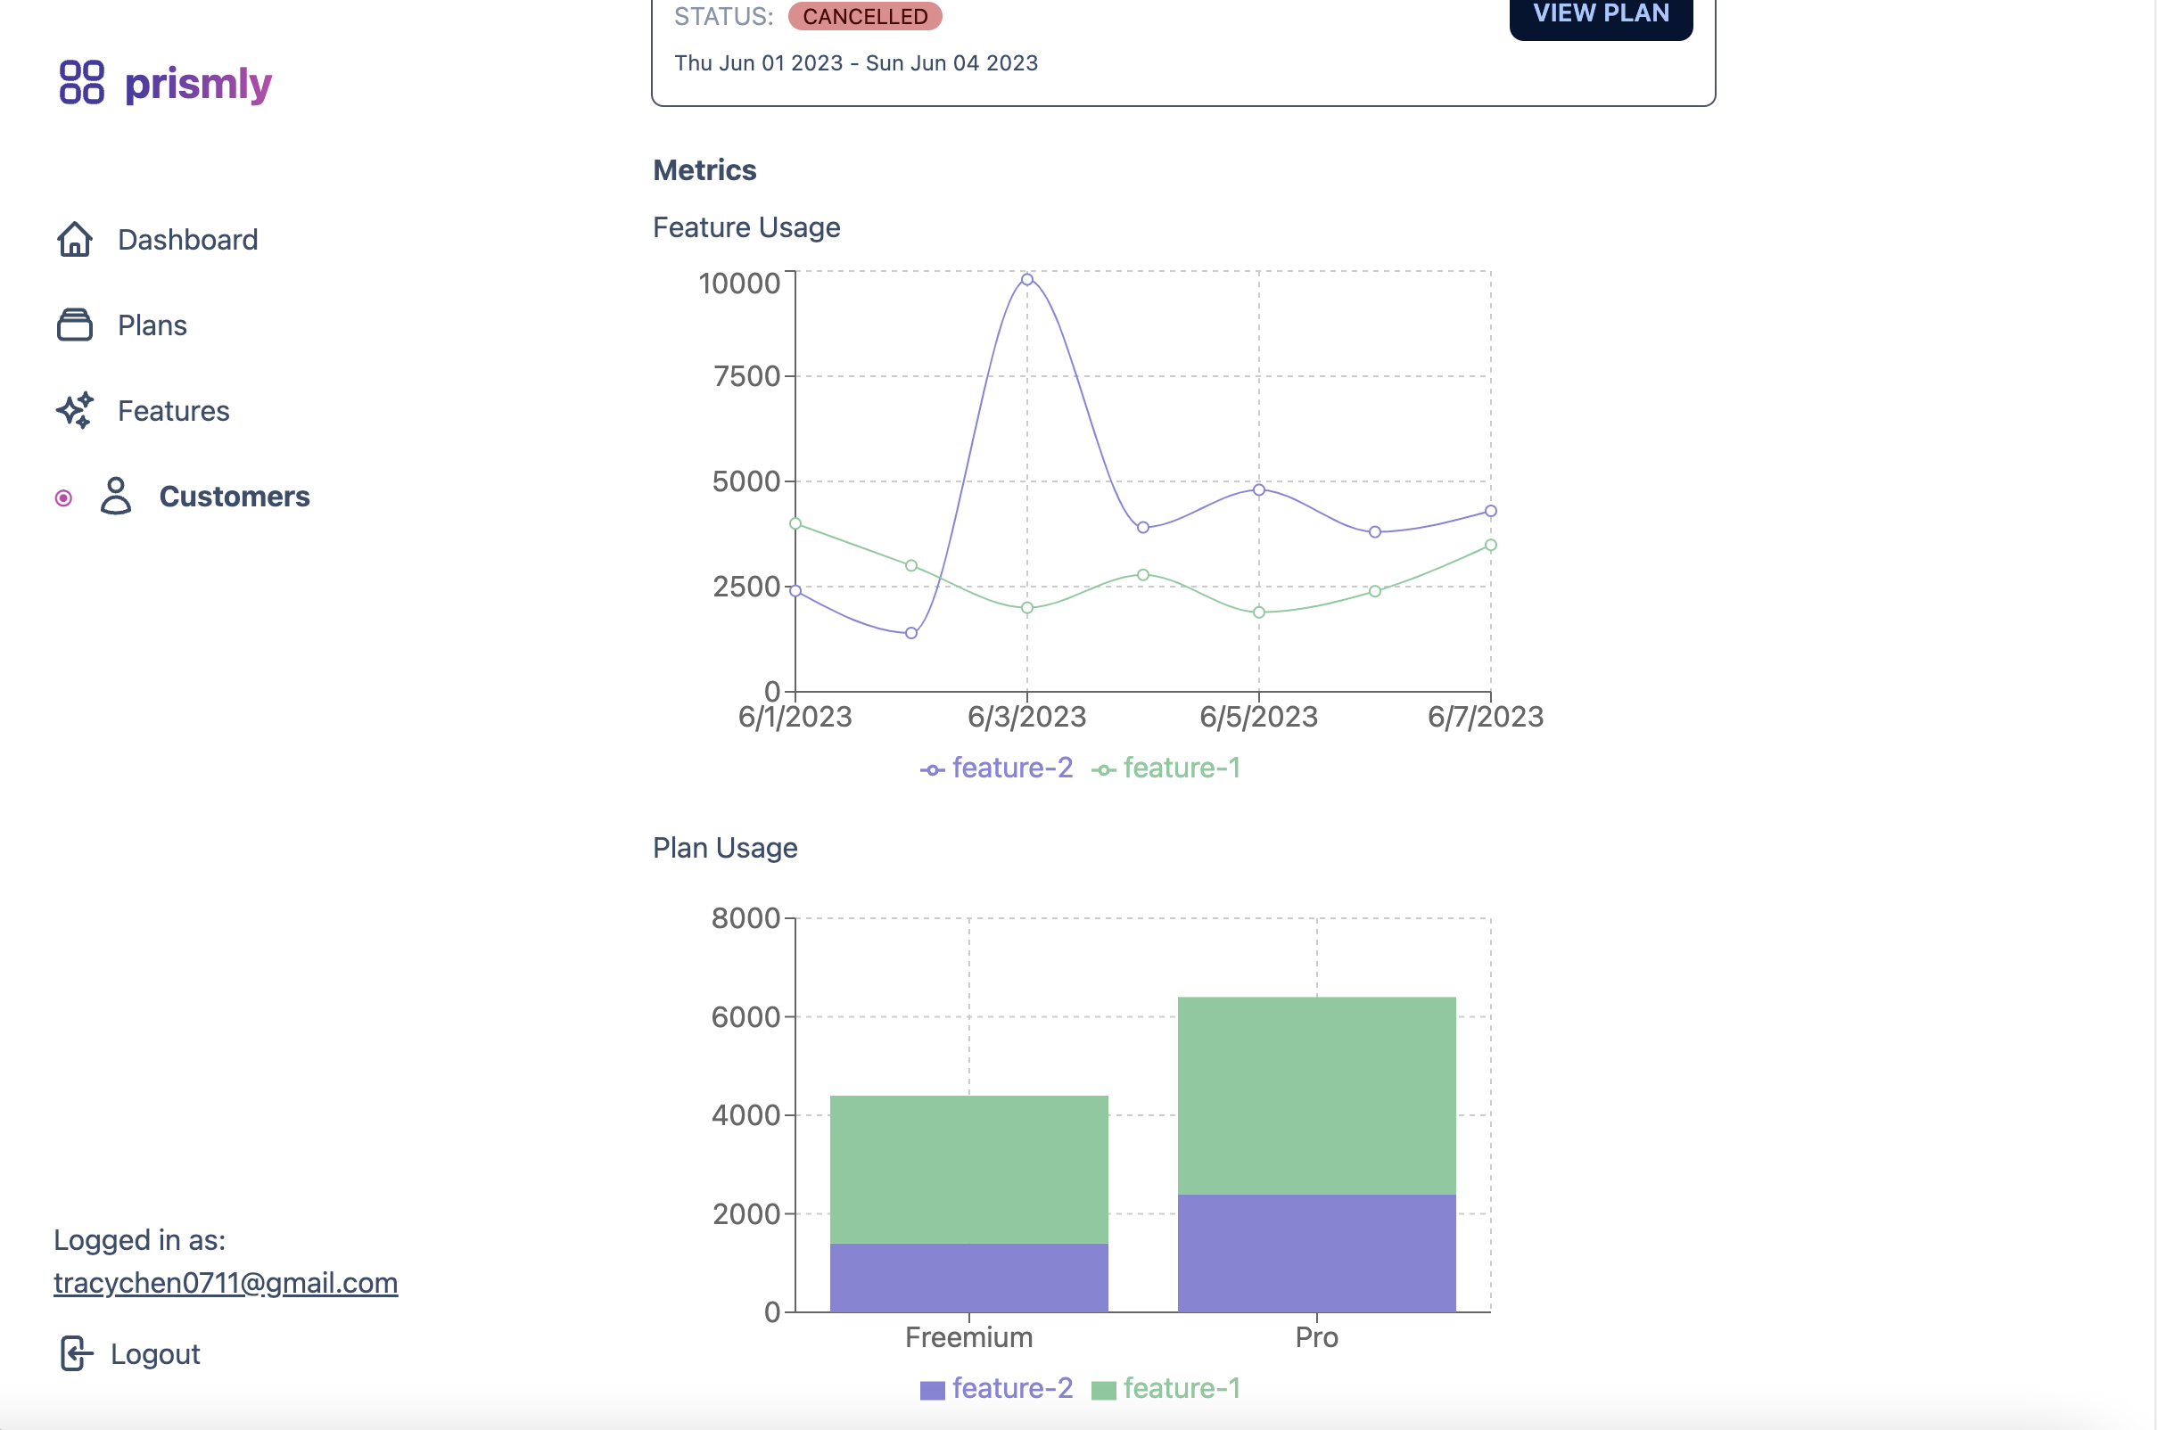This screenshot has height=1430, width=2158.
Task: Click the Freemium purple bar segment
Action: (x=968, y=1278)
